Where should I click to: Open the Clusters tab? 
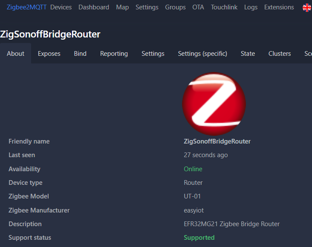pos(280,54)
